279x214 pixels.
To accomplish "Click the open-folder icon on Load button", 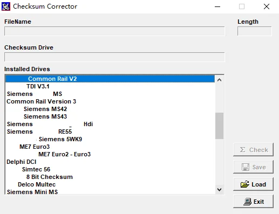I will [245, 184].
